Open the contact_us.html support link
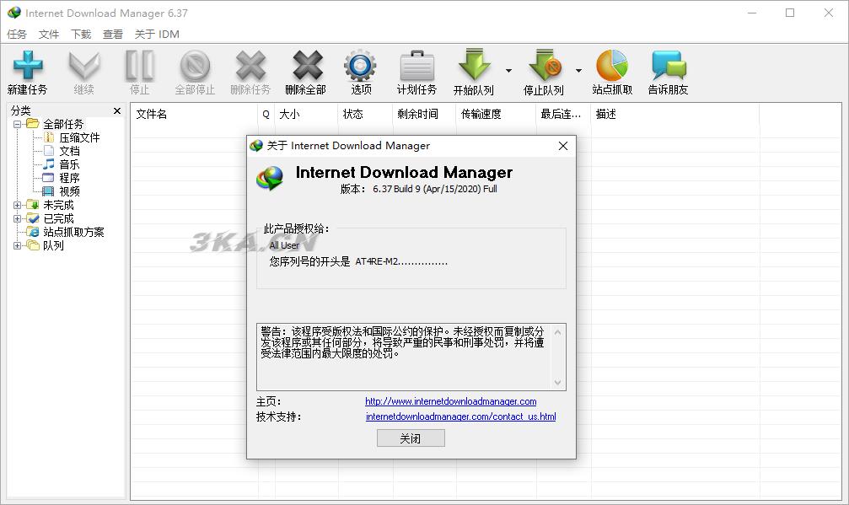The width and height of the screenshot is (849, 505). 461,416
